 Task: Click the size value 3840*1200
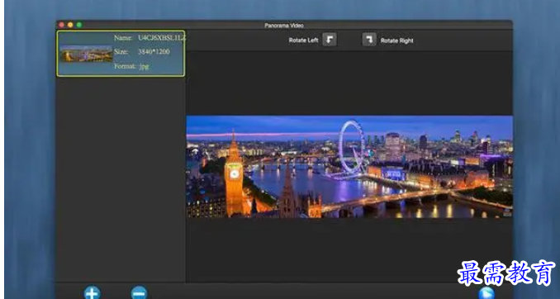tap(154, 52)
